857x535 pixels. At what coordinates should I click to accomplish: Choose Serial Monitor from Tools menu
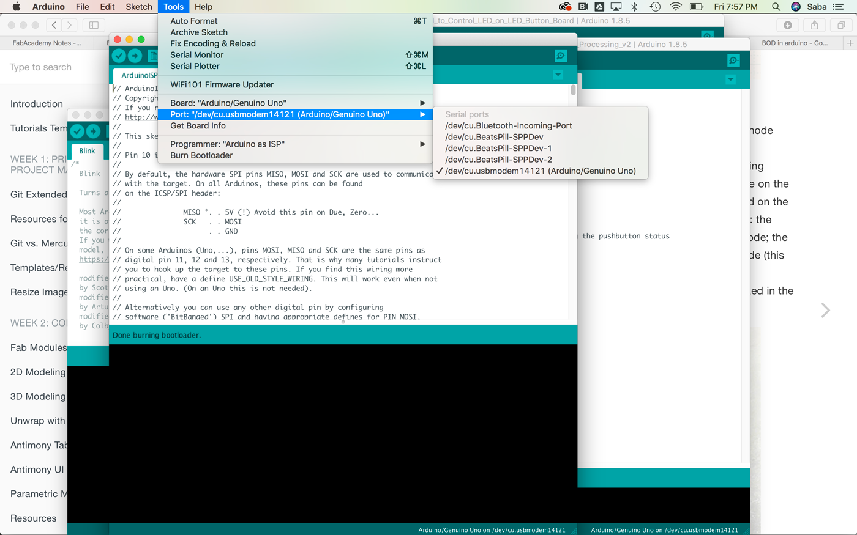pyautogui.click(x=295, y=55)
